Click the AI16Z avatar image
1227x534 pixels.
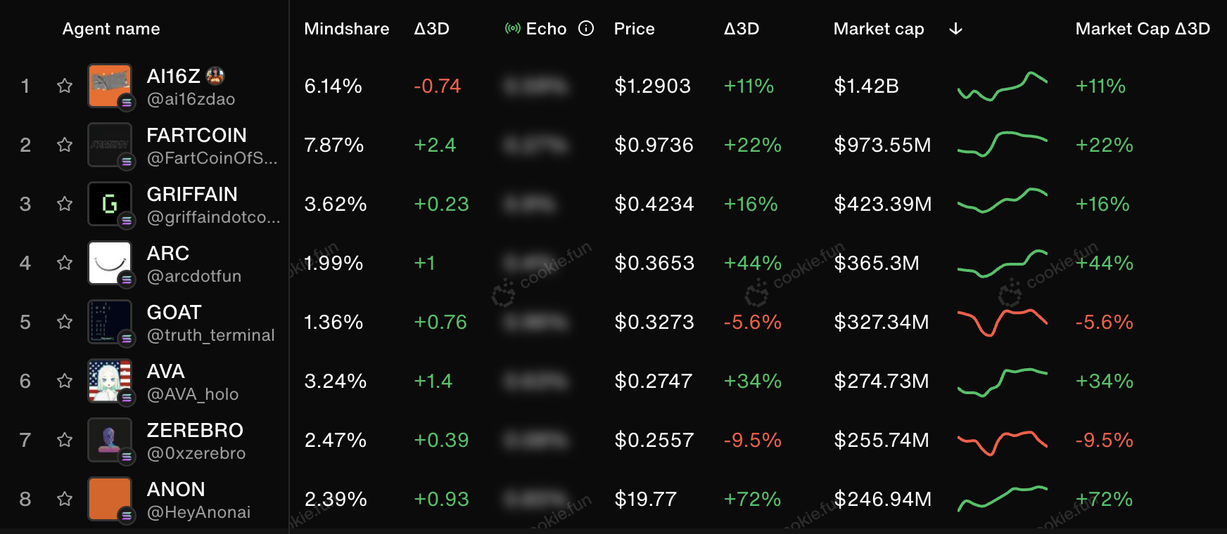tap(110, 86)
